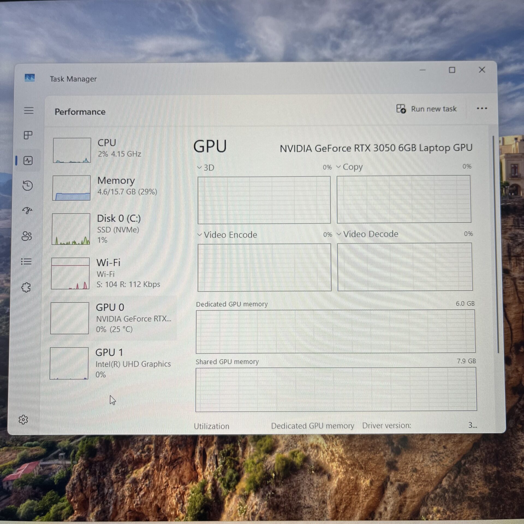Open the Startup apps icon

(27, 210)
